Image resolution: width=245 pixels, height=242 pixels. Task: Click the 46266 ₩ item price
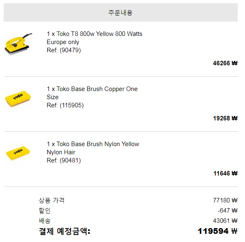coord(225,63)
